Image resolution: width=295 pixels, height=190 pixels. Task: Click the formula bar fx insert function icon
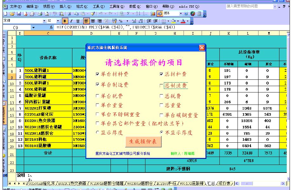point(51,28)
